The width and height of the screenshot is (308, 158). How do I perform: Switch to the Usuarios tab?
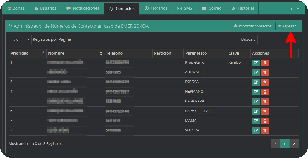click(45, 8)
